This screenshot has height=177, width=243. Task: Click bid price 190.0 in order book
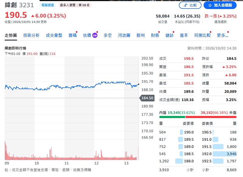[x=189, y=132]
